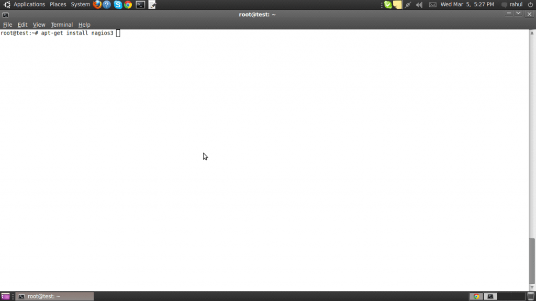This screenshot has width=536, height=301.
Task: Open the text editor launcher icon
Action: [x=152, y=5]
